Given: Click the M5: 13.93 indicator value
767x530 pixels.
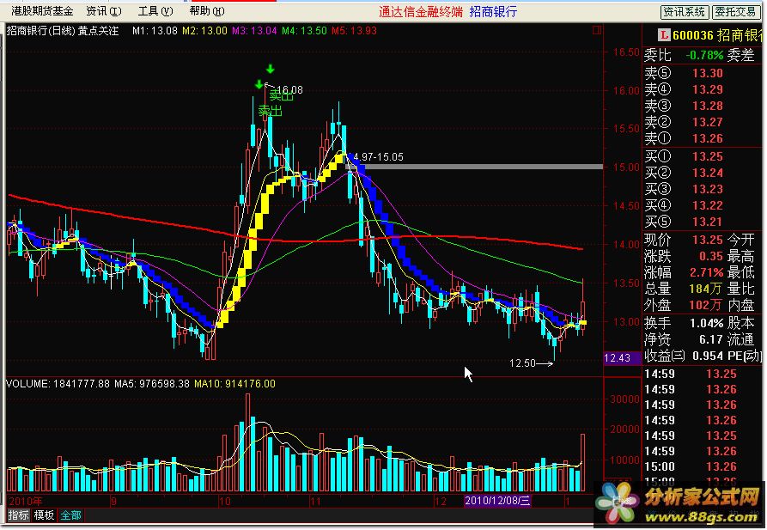Looking at the screenshot, I should [354, 31].
